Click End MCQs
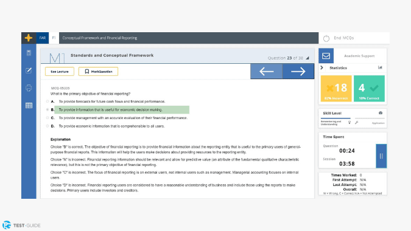 pyautogui.click(x=343, y=38)
